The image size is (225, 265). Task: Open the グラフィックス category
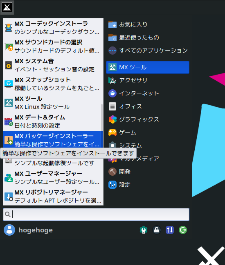coord(148,119)
